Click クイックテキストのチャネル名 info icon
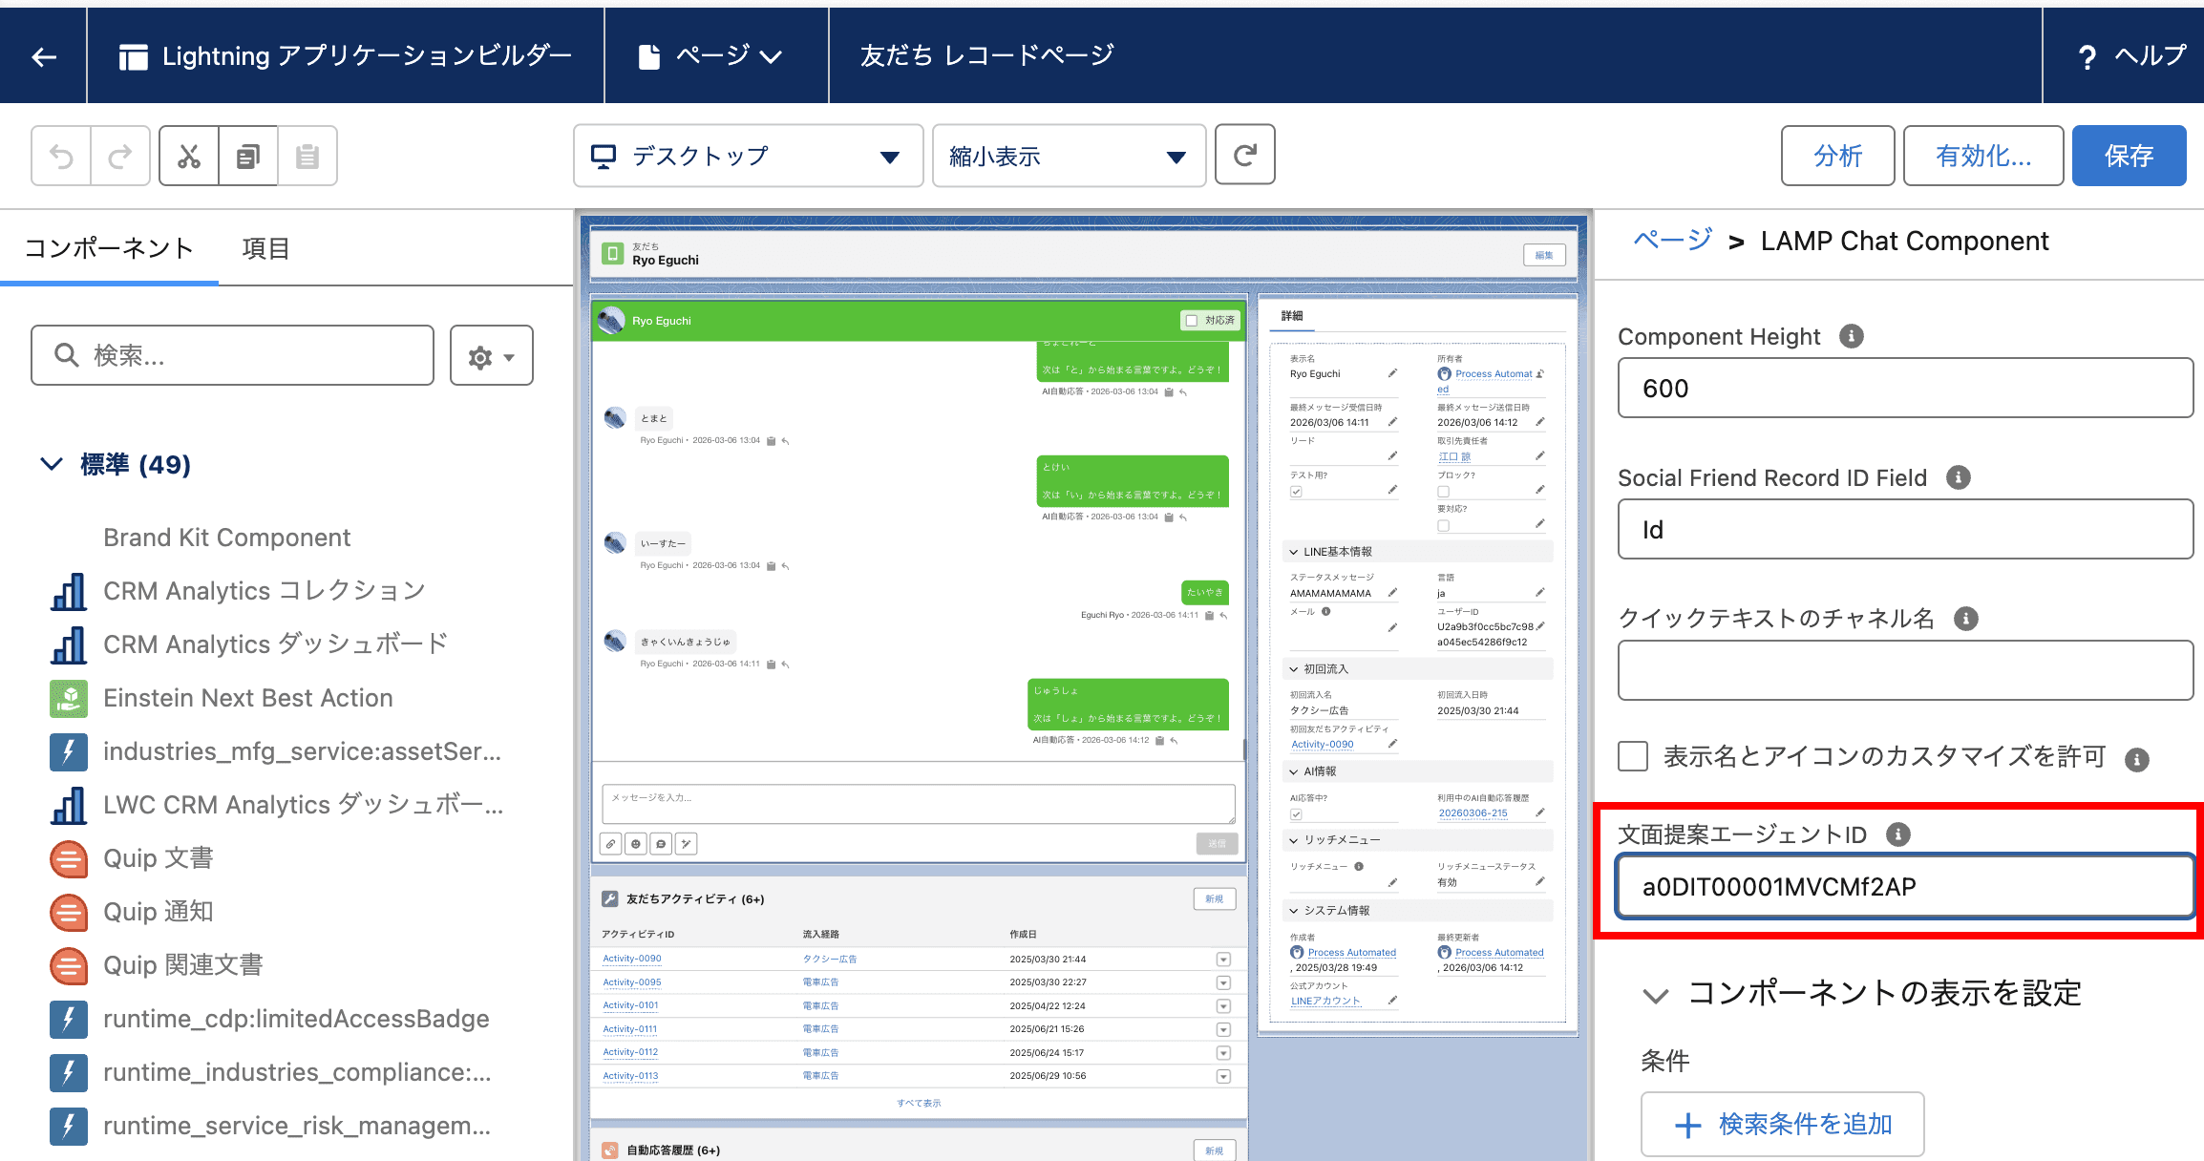Image resolution: width=2204 pixels, height=1161 pixels. (1966, 619)
